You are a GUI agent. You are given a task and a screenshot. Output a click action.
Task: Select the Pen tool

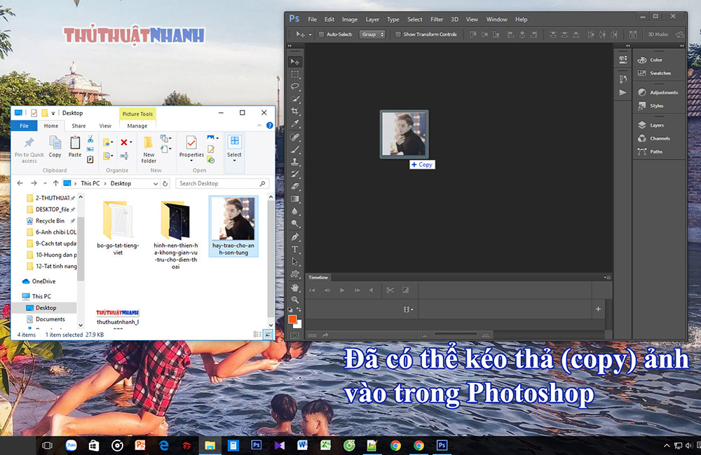(295, 237)
